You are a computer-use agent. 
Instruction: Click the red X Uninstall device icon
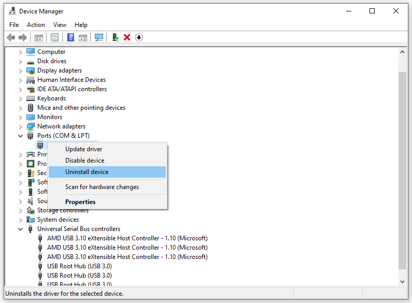[x=127, y=37]
